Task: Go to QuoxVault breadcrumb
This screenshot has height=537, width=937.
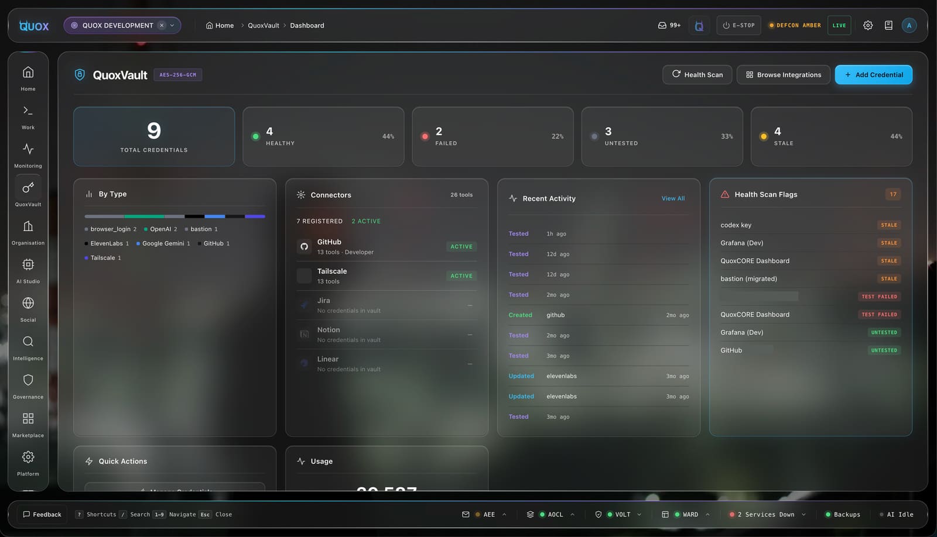Action: tap(264, 25)
